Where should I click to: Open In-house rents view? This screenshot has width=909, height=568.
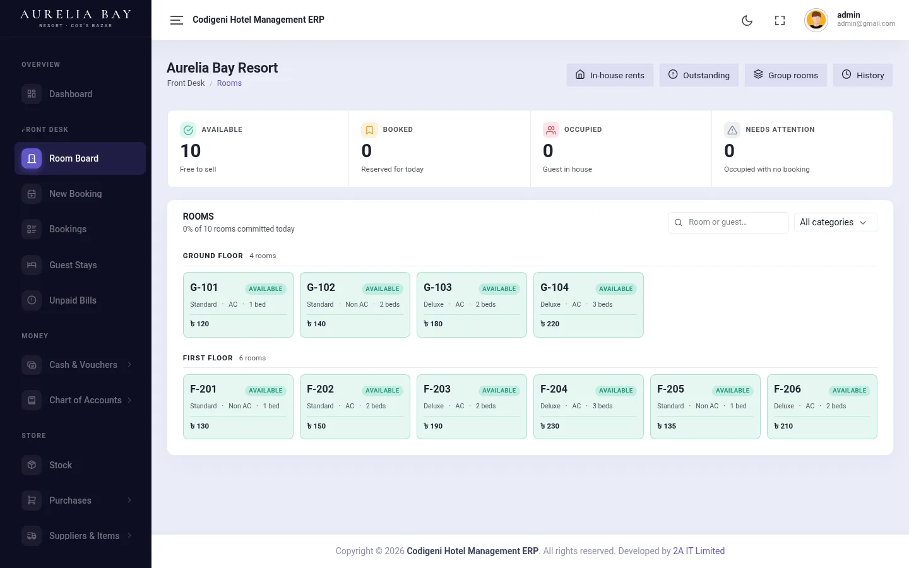[x=610, y=75]
